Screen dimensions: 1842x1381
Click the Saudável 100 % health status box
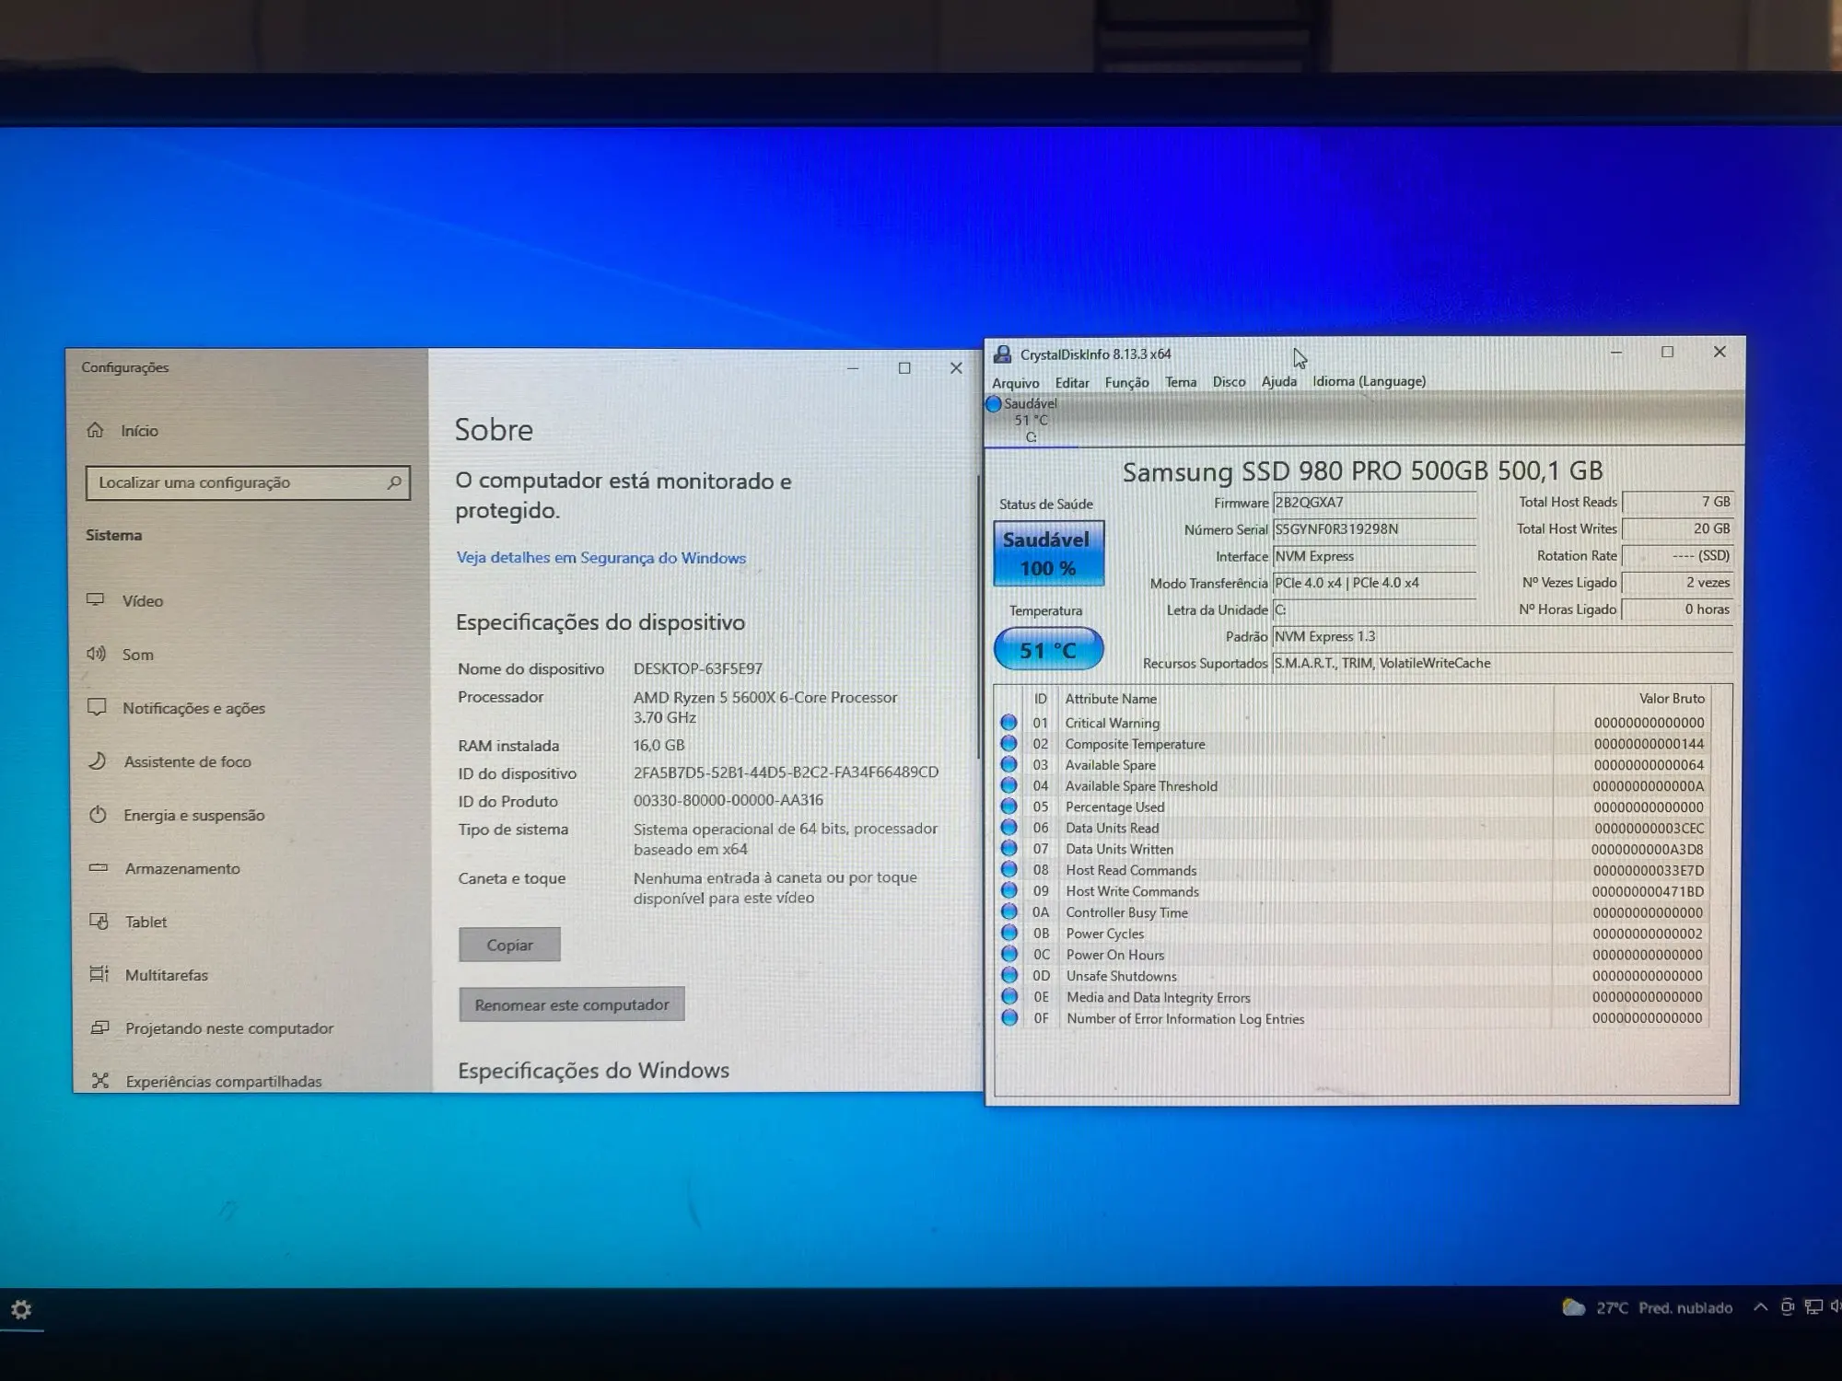pos(1048,554)
